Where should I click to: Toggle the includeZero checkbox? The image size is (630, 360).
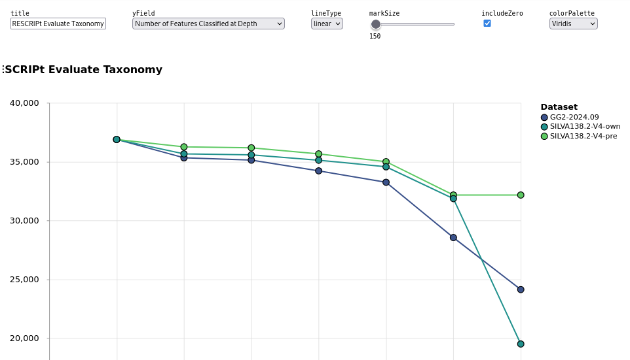[487, 24]
